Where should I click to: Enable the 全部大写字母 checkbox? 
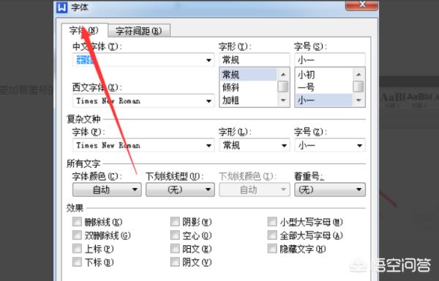pos(272,235)
